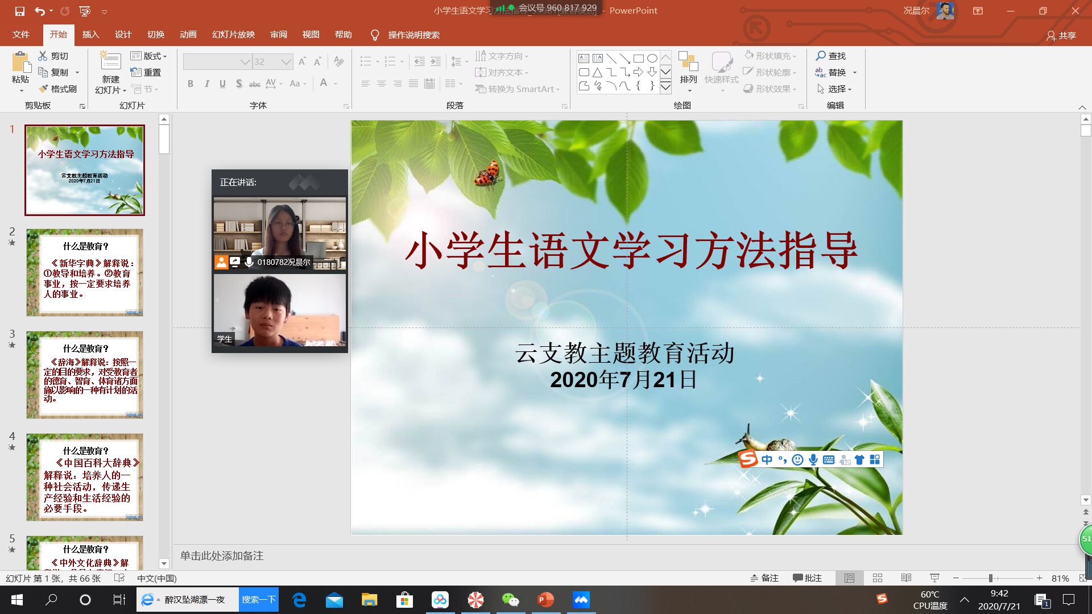Toggle Sogou punctuation mode icon
This screenshot has height=614, width=1092.
click(x=783, y=459)
